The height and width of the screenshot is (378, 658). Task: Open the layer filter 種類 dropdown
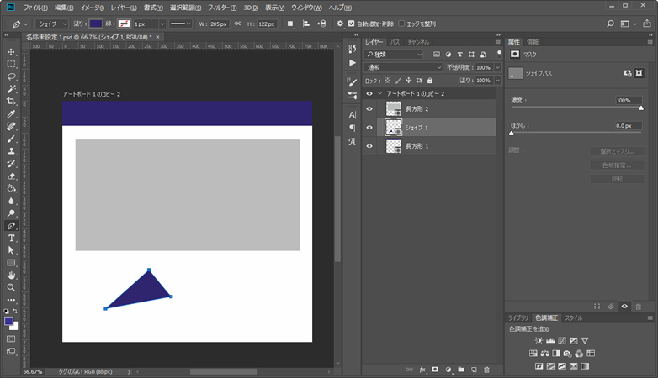click(394, 54)
